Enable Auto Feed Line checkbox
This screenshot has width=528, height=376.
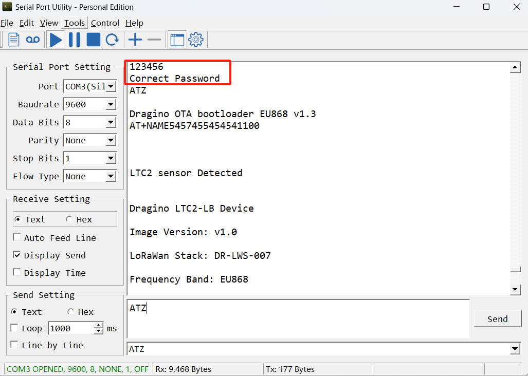tap(17, 237)
